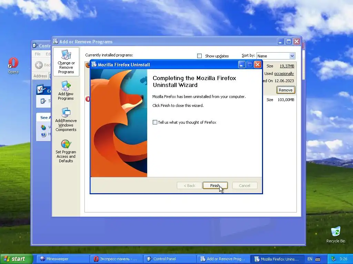This screenshot has width=353, height=264.
Task: Click the disabled Back button in wizard
Action: (189, 186)
